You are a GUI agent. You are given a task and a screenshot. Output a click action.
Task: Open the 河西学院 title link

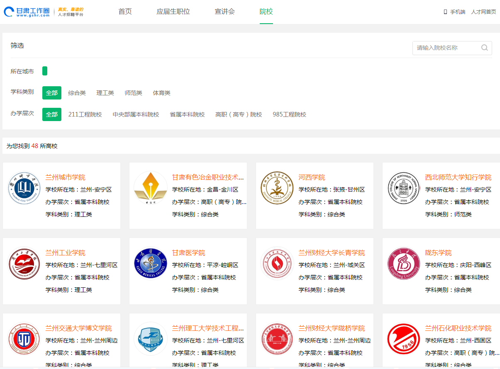pyautogui.click(x=312, y=177)
